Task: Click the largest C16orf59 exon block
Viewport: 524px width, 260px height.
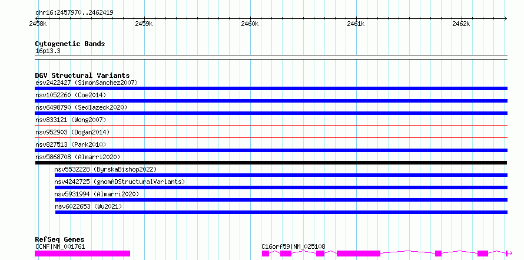Action: [358, 254]
